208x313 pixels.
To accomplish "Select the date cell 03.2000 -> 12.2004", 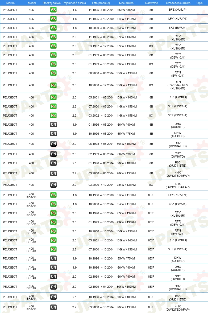I will [x=101, y=185].
